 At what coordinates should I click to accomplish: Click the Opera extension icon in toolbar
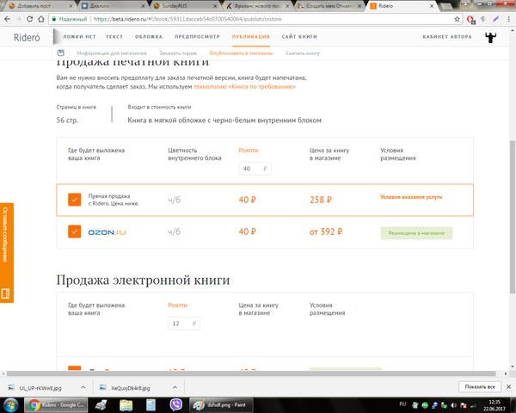470,20
